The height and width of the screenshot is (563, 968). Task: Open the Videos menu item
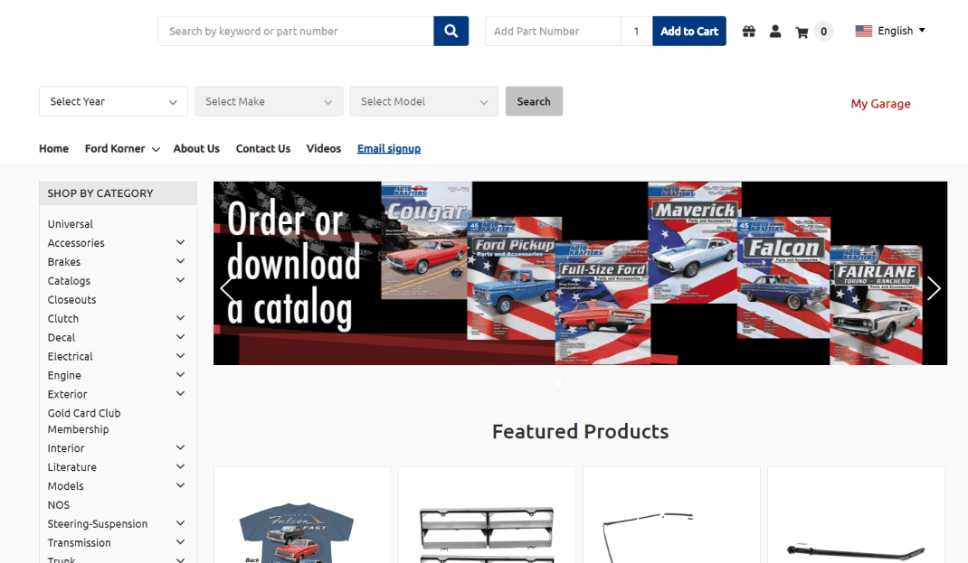324,148
